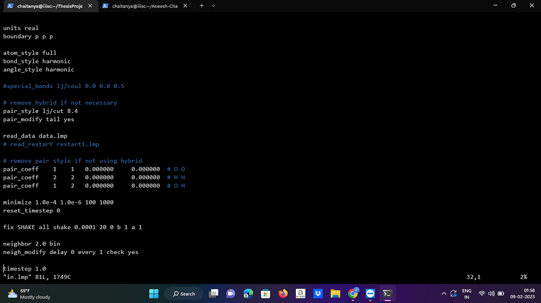The height and width of the screenshot is (303, 541).
Task: Open File Explorer from the taskbar
Action: tap(335, 294)
